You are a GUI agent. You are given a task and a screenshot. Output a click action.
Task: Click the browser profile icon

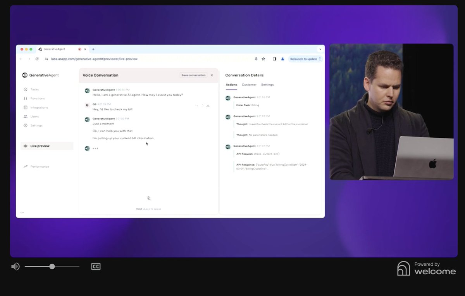click(x=282, y=59)
